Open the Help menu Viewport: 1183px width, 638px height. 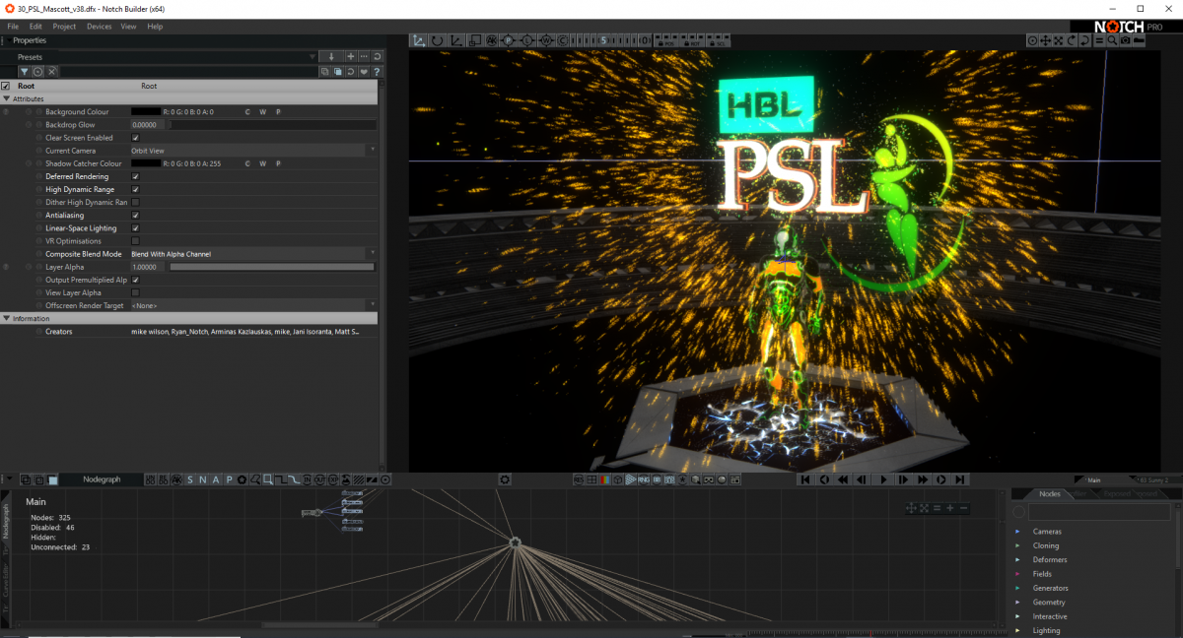pos(155,27)
